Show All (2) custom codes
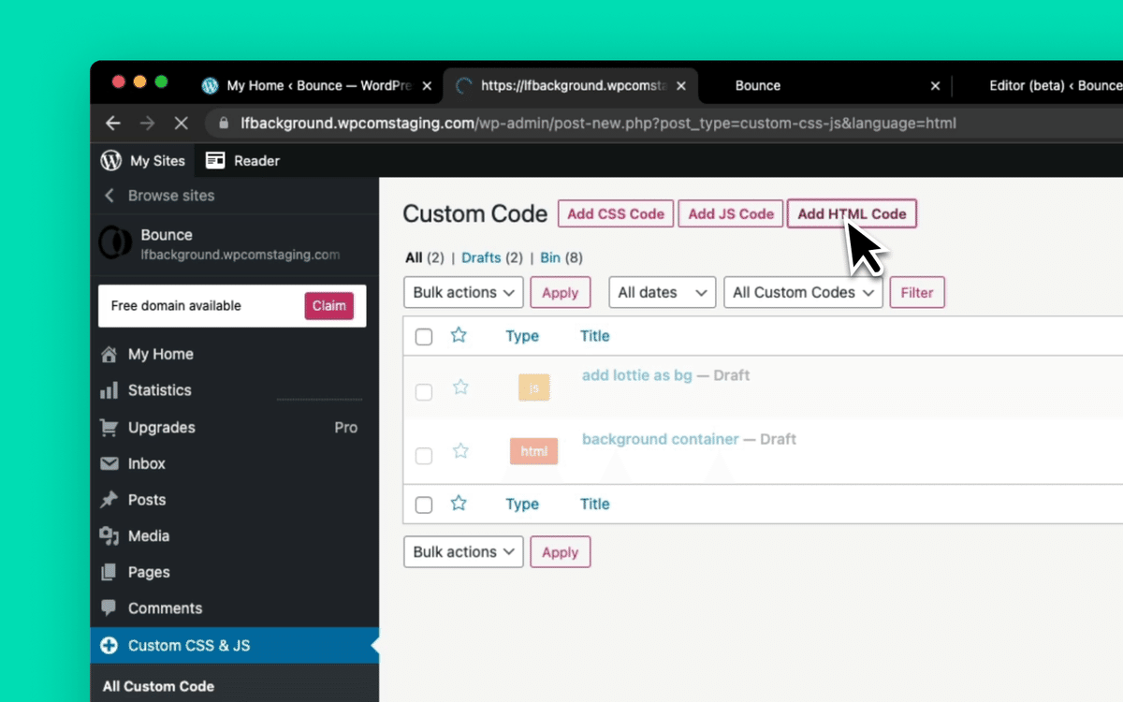Screen dimensions: 1123x702 pyautogui.click(x=425, y=257)
